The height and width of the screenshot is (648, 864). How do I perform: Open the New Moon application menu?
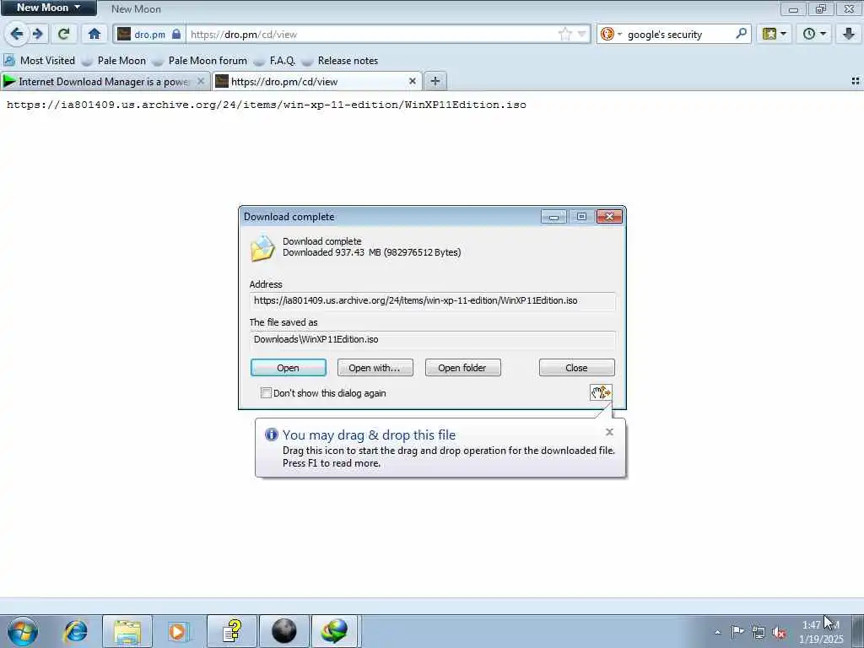[48, 8]
